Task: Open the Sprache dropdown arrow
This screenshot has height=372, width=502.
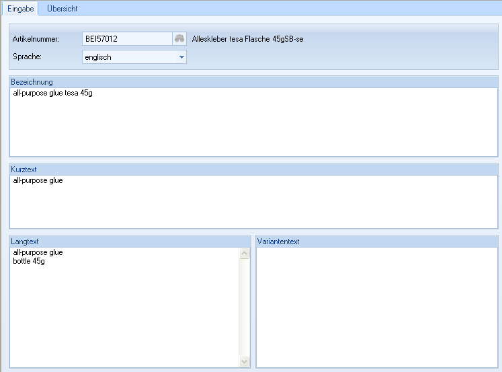Action: click(x=181, y=57)
